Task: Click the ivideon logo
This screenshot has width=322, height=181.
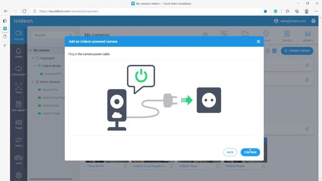Action: 23,21
